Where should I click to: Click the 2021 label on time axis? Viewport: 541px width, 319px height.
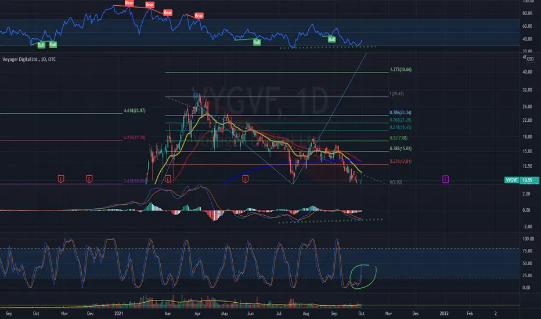tap(118, 313)
